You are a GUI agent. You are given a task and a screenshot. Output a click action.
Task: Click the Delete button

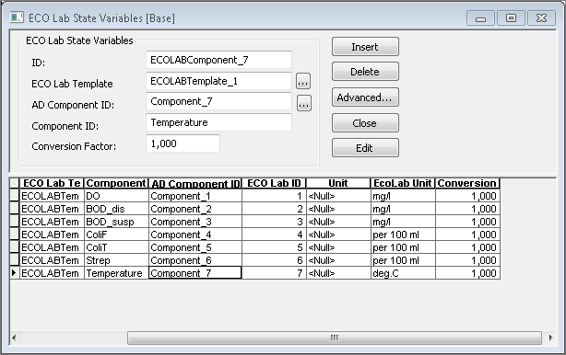[365, 72]
